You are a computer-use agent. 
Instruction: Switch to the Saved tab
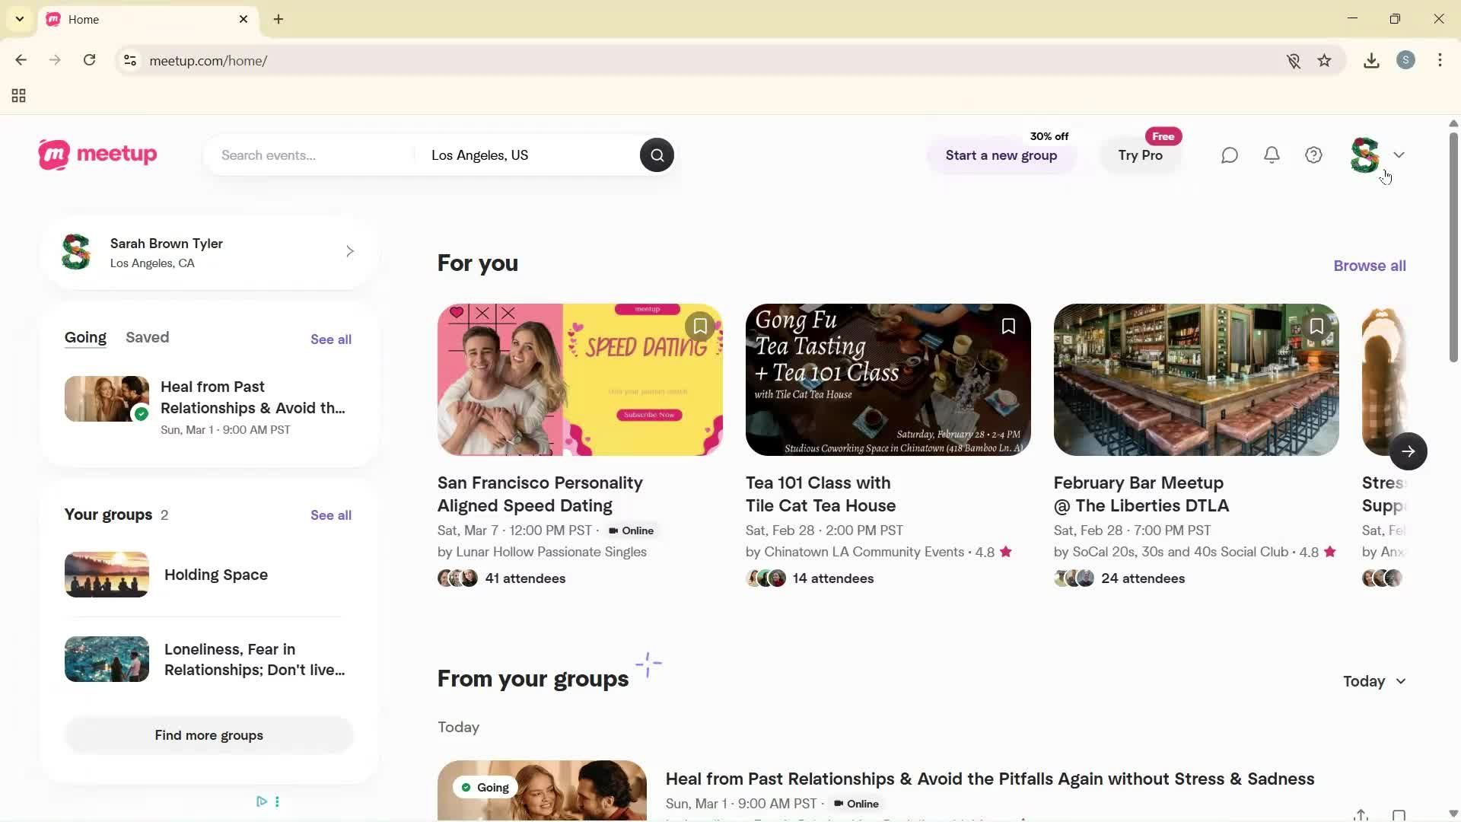tap(147, 337)
